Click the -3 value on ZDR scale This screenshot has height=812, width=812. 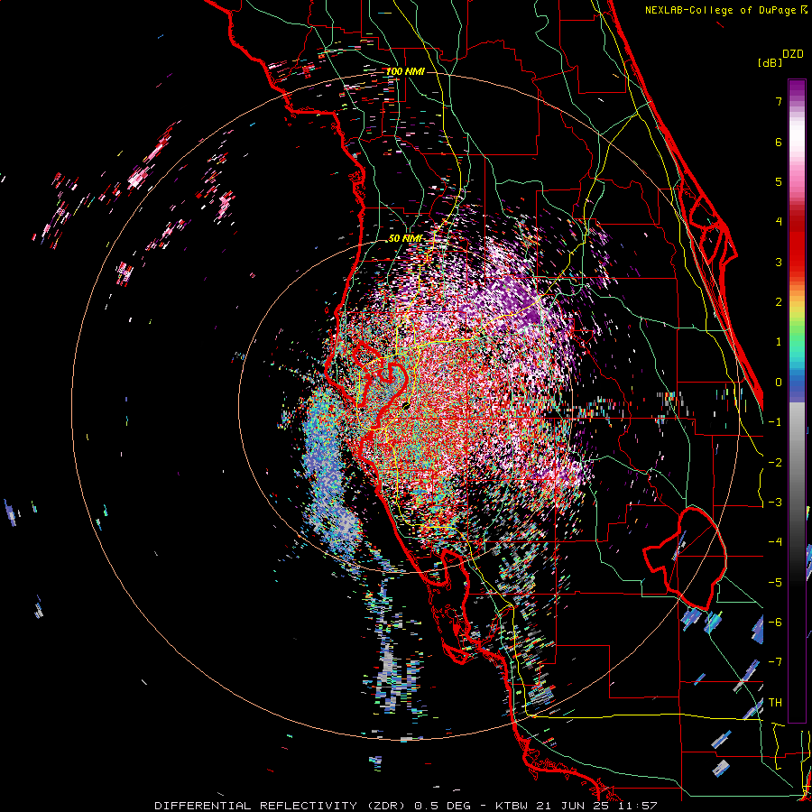pyautogui.click(x=775, y=503)
